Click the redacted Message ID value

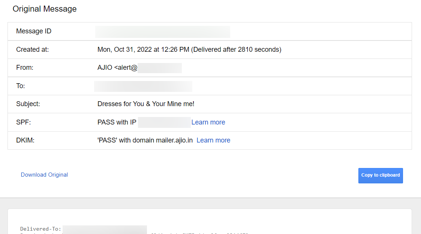(x=162, y=32)
